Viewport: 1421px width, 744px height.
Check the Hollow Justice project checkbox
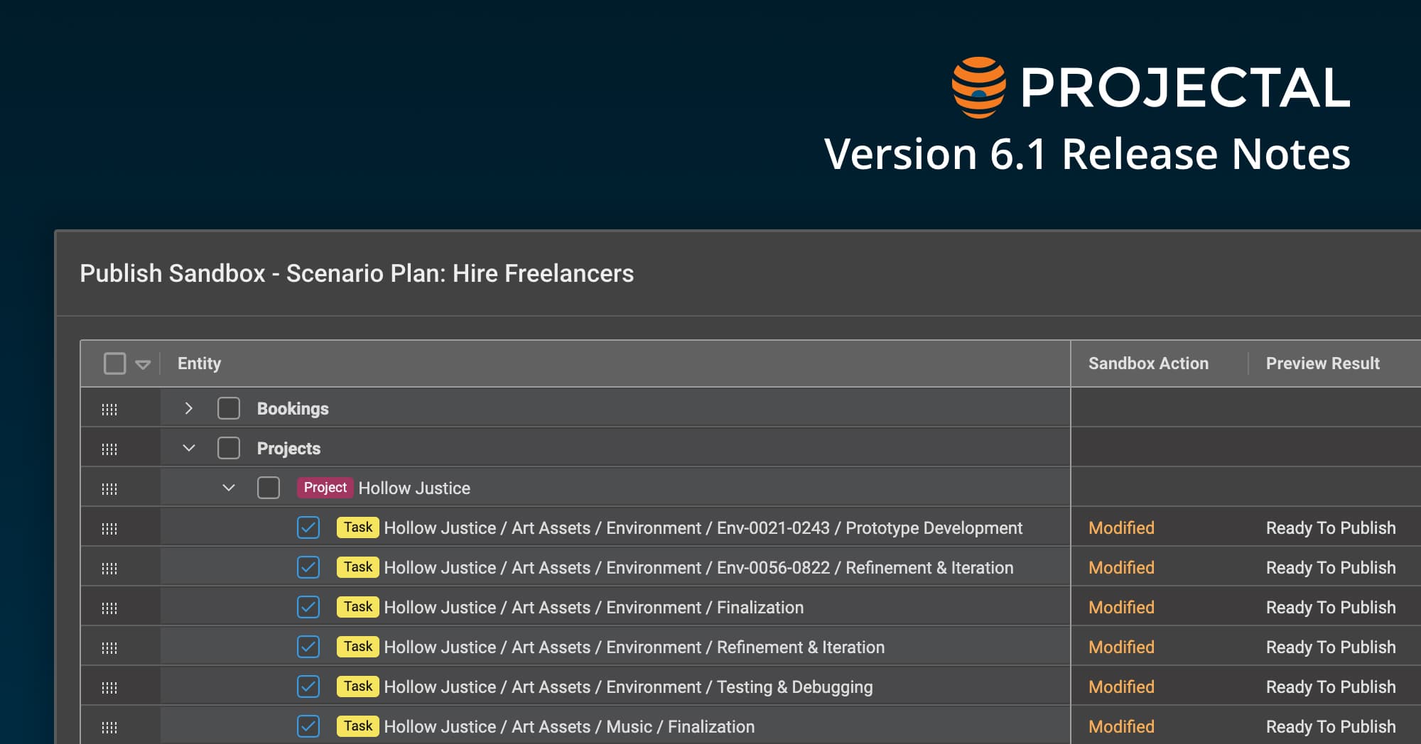click(269, 488)
